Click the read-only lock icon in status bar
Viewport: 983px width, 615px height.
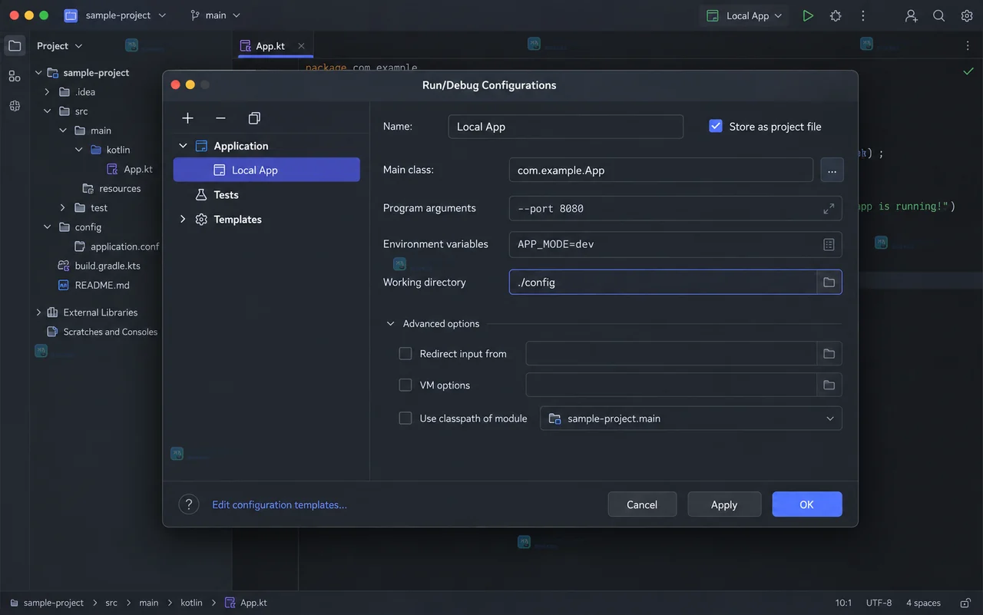(x=965, y=603)
